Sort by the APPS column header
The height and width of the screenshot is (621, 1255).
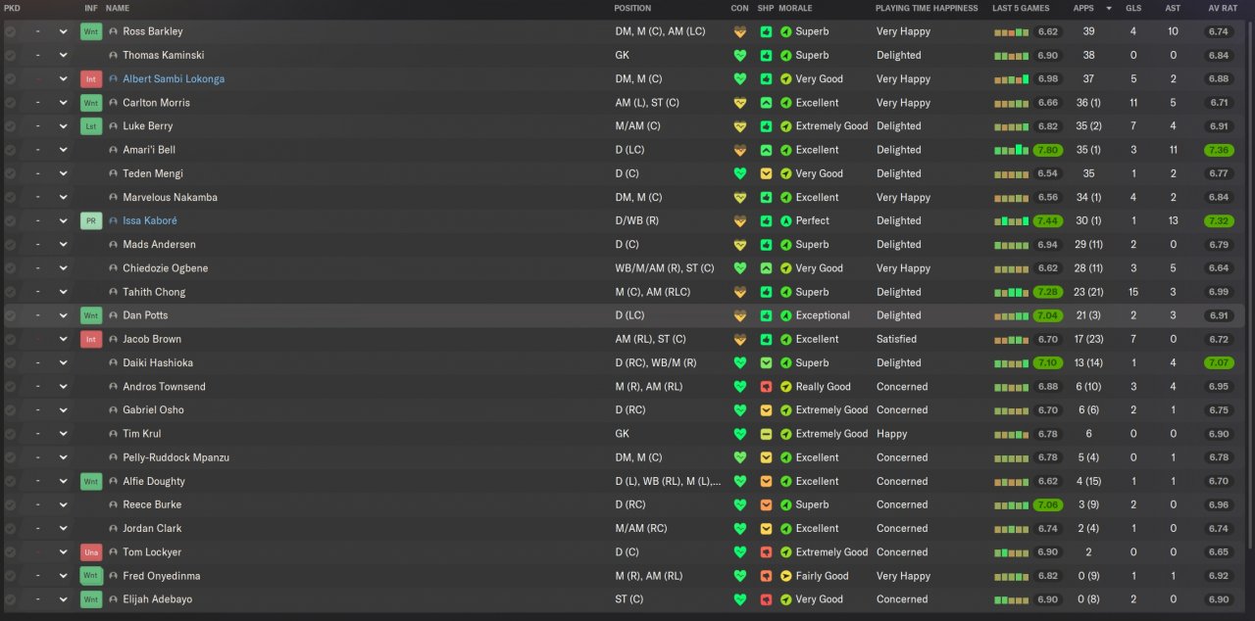pos(1084,8)
